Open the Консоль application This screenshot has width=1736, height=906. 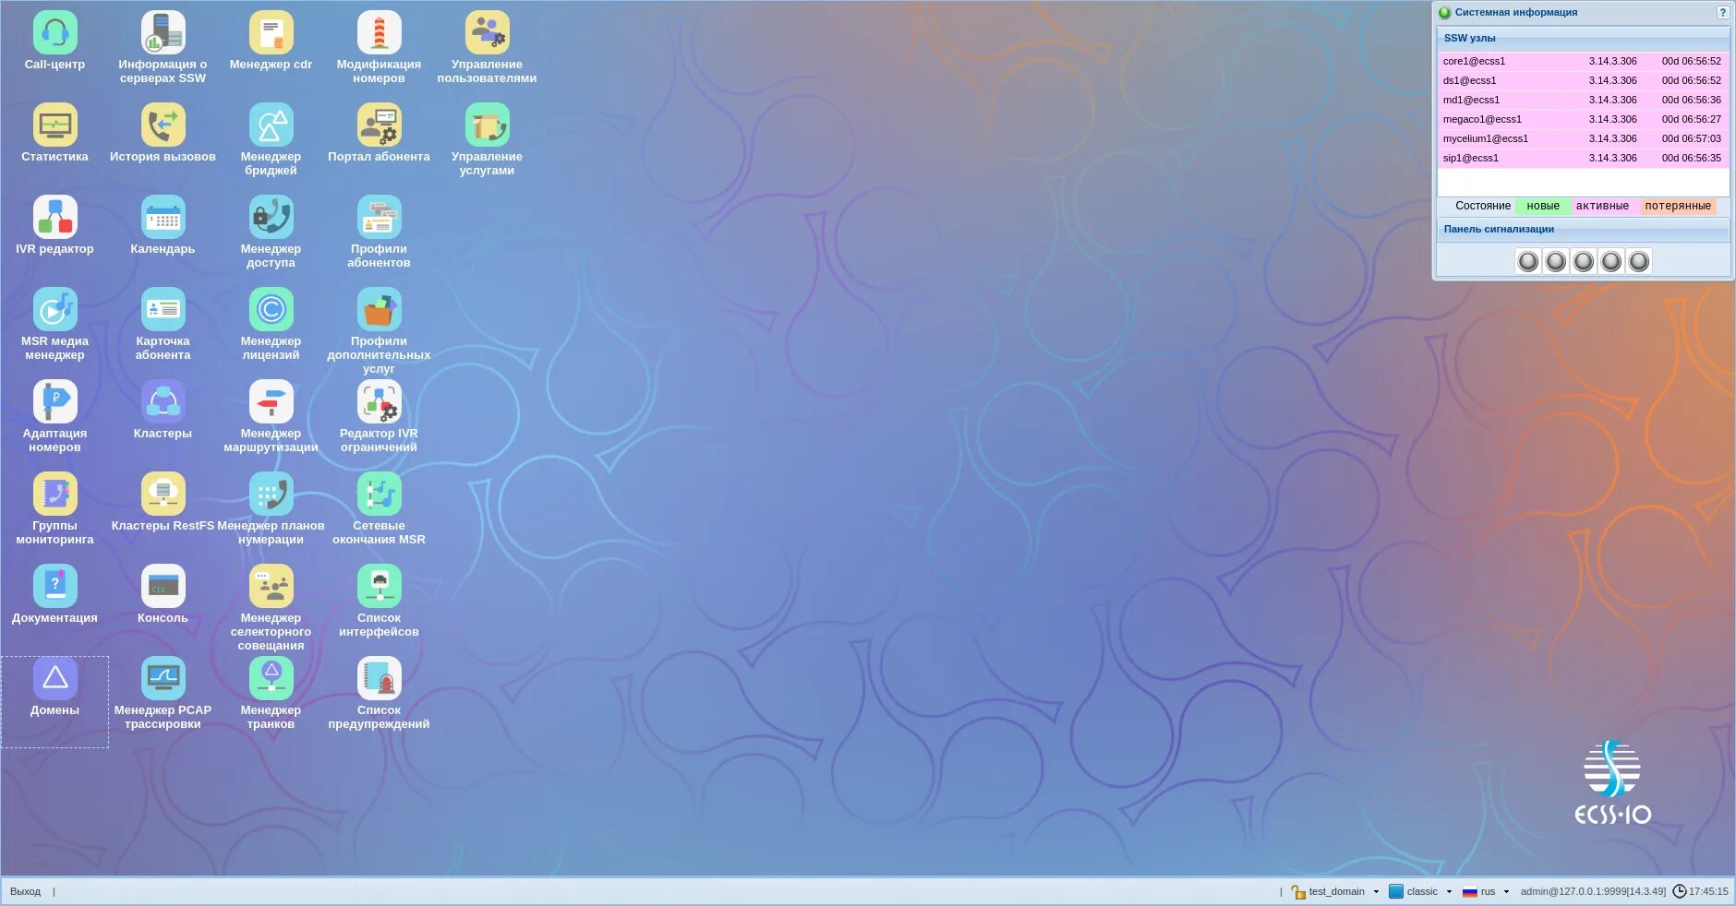point(163,587)
